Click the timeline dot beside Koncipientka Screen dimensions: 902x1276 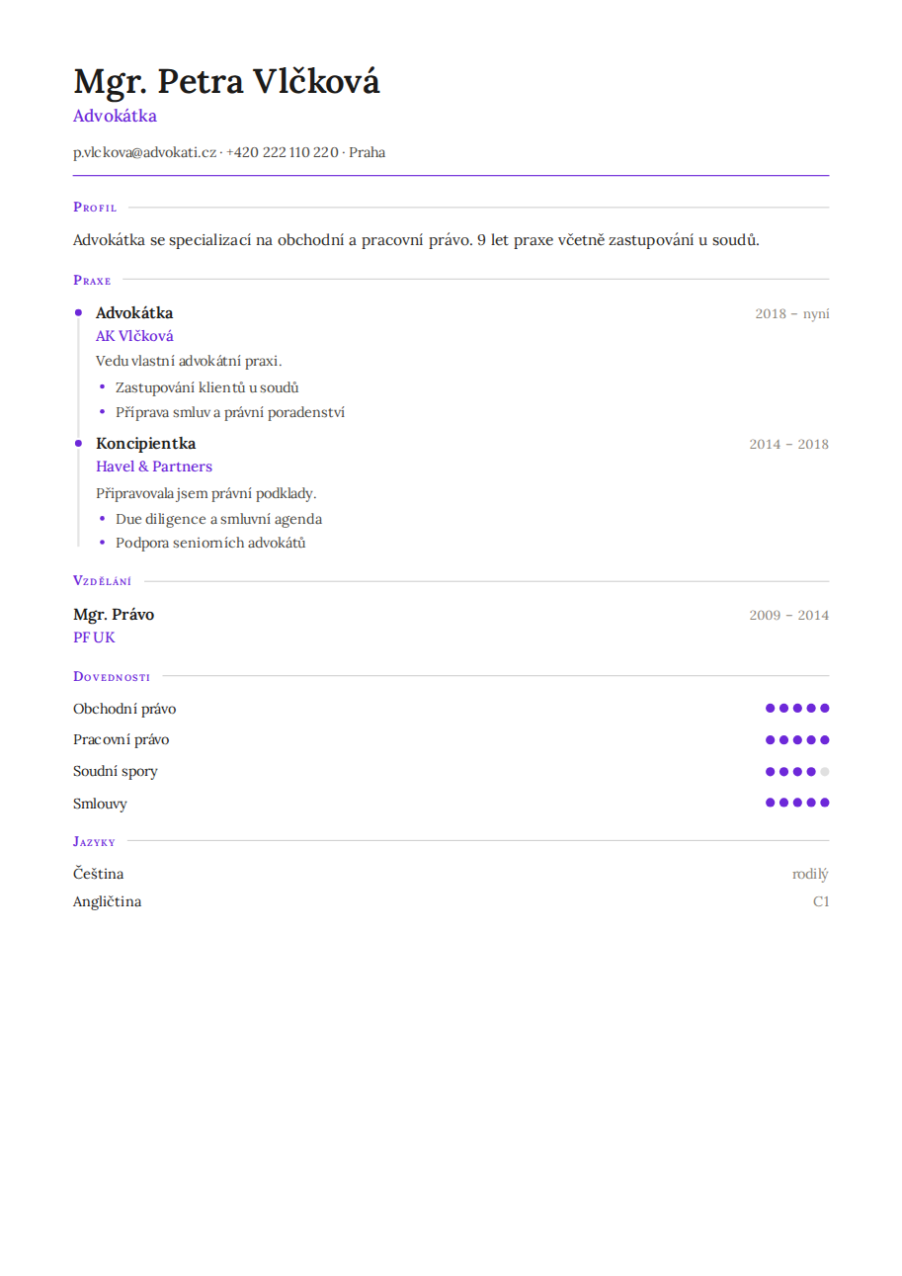(78, 444)
